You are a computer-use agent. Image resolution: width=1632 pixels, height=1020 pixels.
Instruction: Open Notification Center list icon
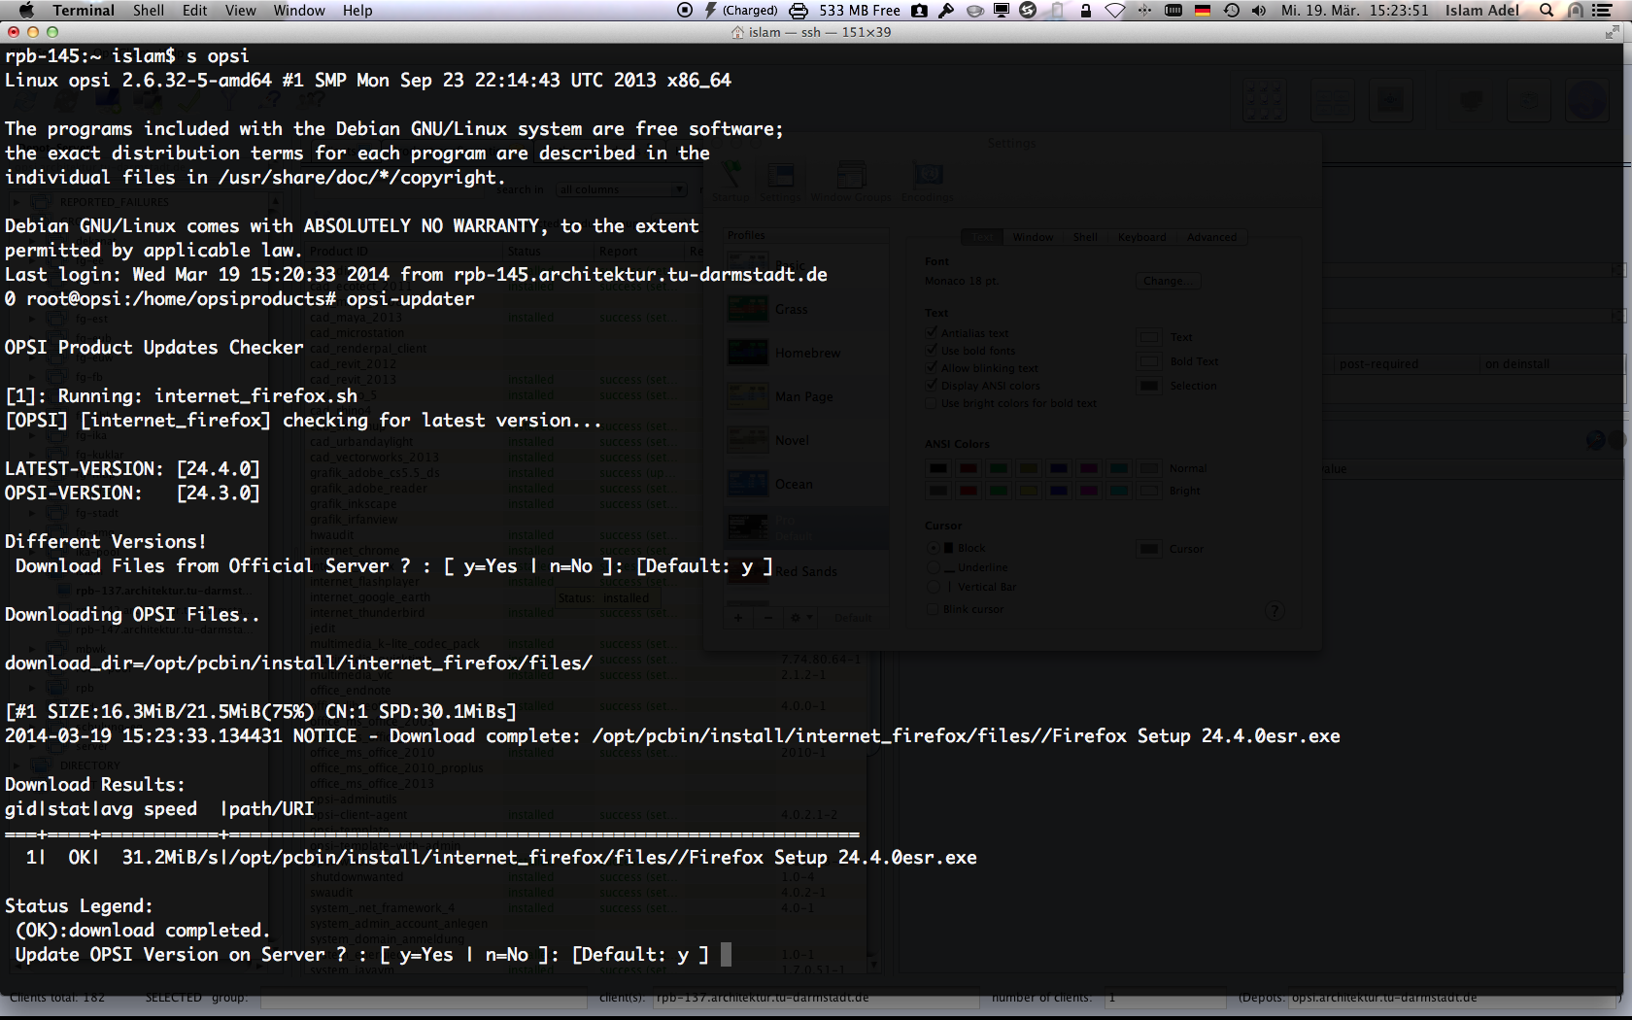(x=1602, y=10)
